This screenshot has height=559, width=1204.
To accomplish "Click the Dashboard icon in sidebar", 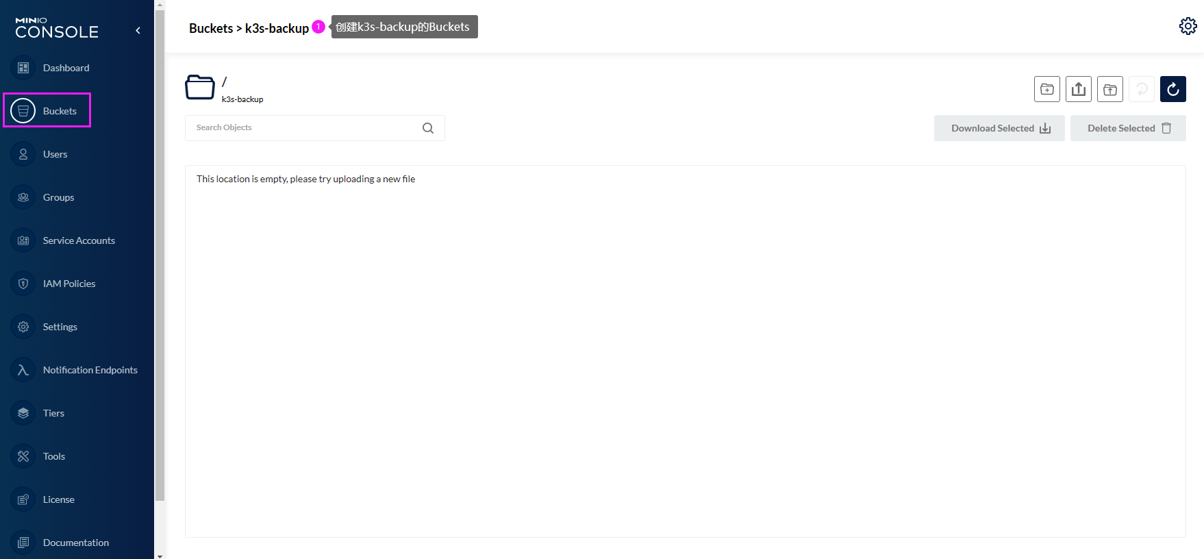I will click(23, 68).
